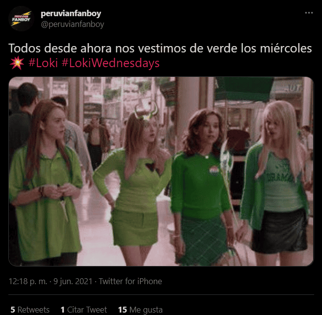Open the peruvianfanboy display name
The height and width of the screenshot is (315, 322).
tap(71, 14)
